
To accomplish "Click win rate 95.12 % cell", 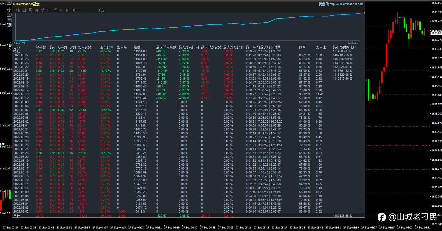I will (x=305, y=94).
